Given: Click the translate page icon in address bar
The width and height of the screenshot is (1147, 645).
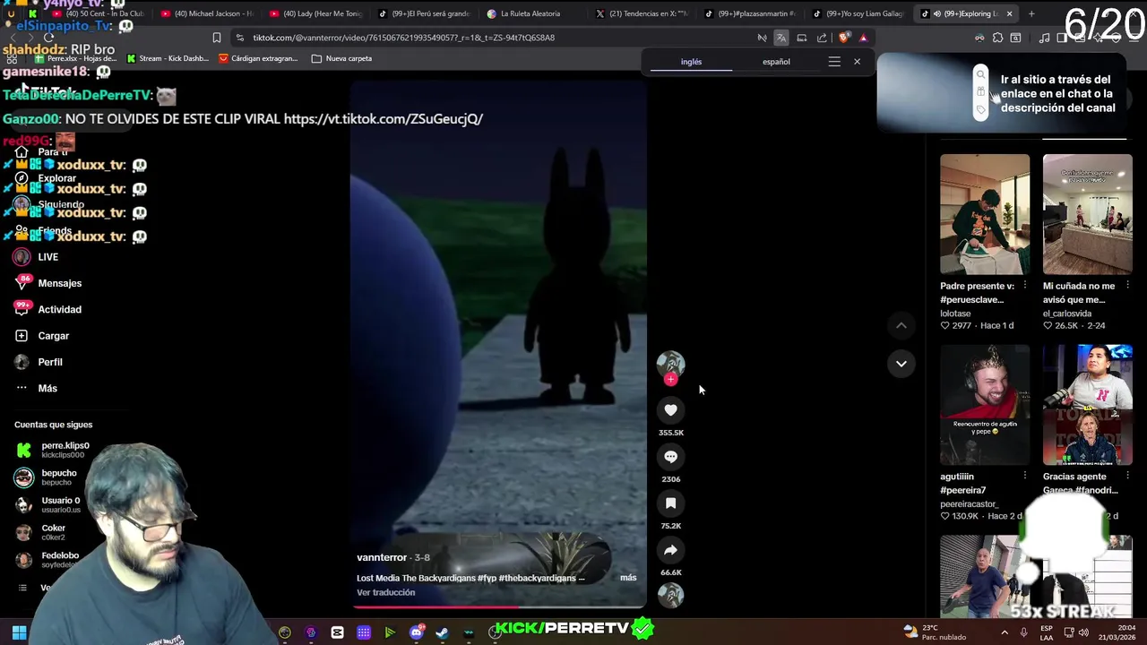Looking at the screenshot, I should coord(781,38).
